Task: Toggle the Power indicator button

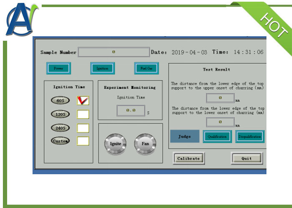Action: tap(58, 68)
